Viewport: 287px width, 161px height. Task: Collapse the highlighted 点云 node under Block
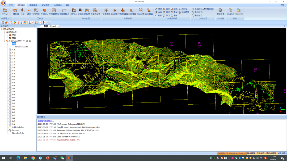click(7, 44)
